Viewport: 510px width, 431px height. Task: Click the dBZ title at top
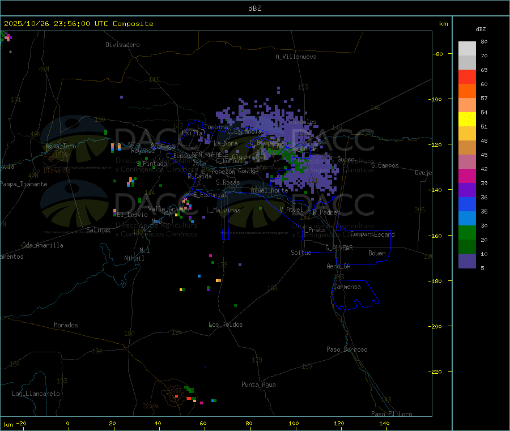254,8
